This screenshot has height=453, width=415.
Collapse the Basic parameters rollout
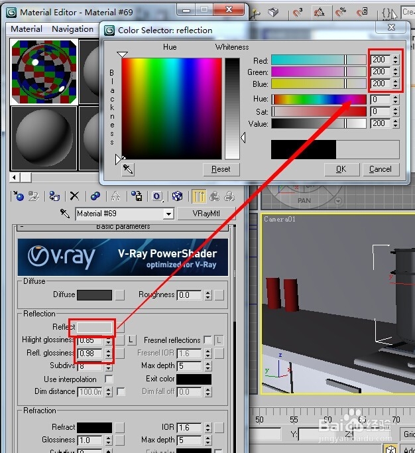123,227
